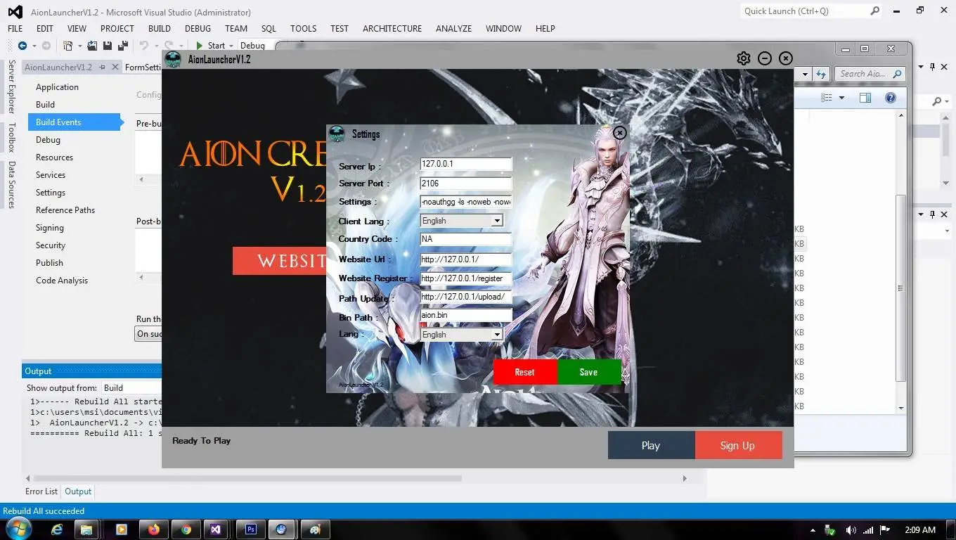Expand the Explorer address bar dropdown arrow
Screen dimensions: 956x540
[805, 74]
